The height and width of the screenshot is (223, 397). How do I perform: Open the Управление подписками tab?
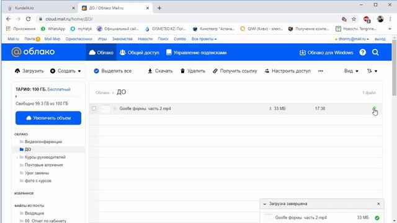point(196,52)
